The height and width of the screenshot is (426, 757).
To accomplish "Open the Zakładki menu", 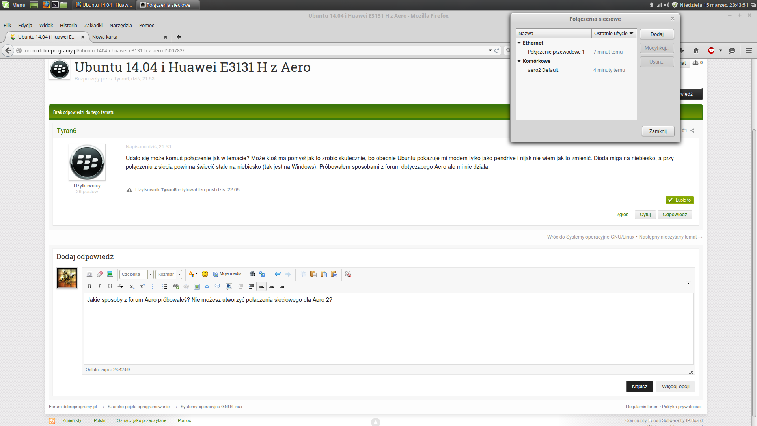I will [x=93, y=26].
